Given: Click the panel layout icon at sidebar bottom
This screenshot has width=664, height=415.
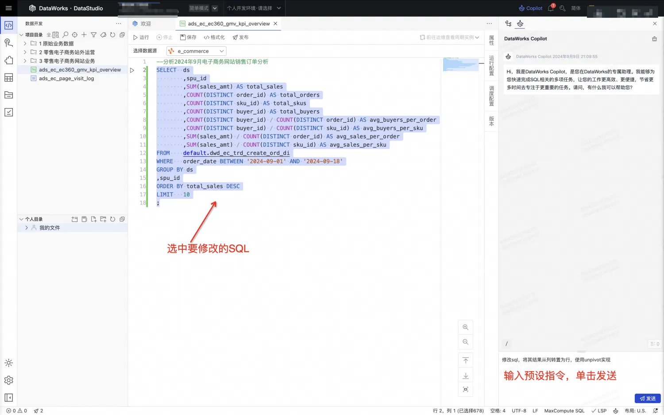Looking at the screenshot, I should pos(8,397).
